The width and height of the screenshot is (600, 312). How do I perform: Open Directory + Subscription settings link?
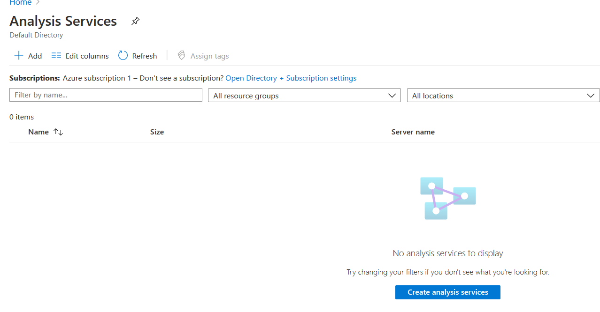(x=291, y=78)
